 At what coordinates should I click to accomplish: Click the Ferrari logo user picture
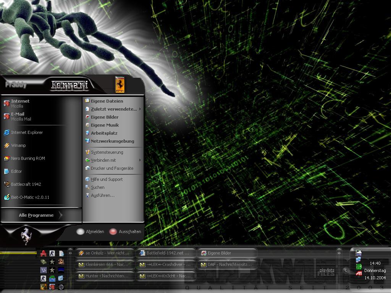click(120, 84)
